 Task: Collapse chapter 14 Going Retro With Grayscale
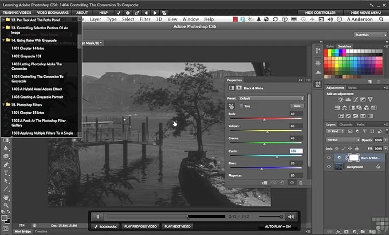pos(3,40)
